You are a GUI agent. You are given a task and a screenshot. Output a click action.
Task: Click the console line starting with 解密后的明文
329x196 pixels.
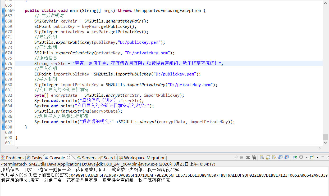86,180
